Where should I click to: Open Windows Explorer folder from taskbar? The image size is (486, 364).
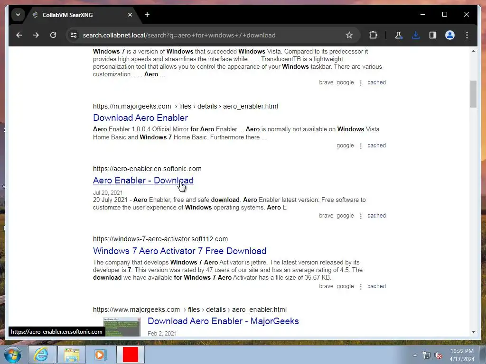click(x=71, y=355)
